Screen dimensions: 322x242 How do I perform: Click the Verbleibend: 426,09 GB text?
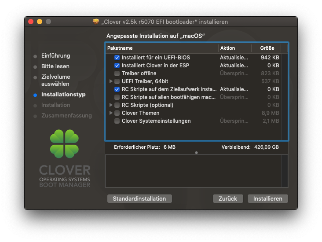[x=250, y=147]
